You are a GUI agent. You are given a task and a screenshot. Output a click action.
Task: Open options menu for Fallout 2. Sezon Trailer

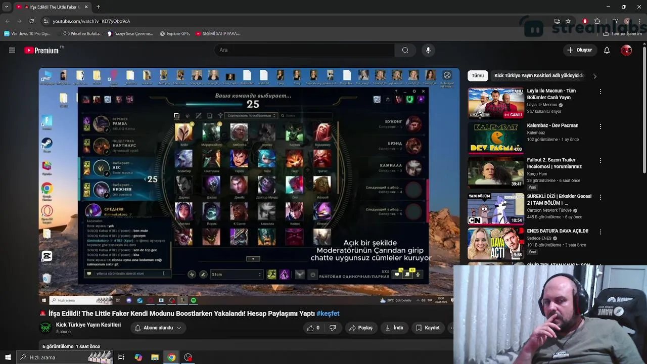(x=600, y=161)
